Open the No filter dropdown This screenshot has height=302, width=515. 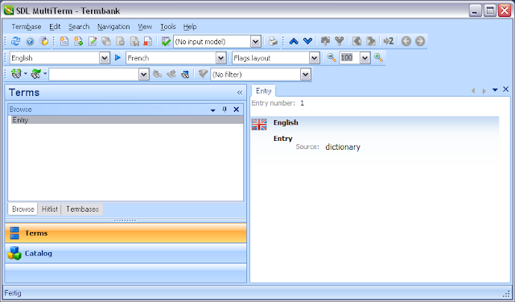click(306, 75)
